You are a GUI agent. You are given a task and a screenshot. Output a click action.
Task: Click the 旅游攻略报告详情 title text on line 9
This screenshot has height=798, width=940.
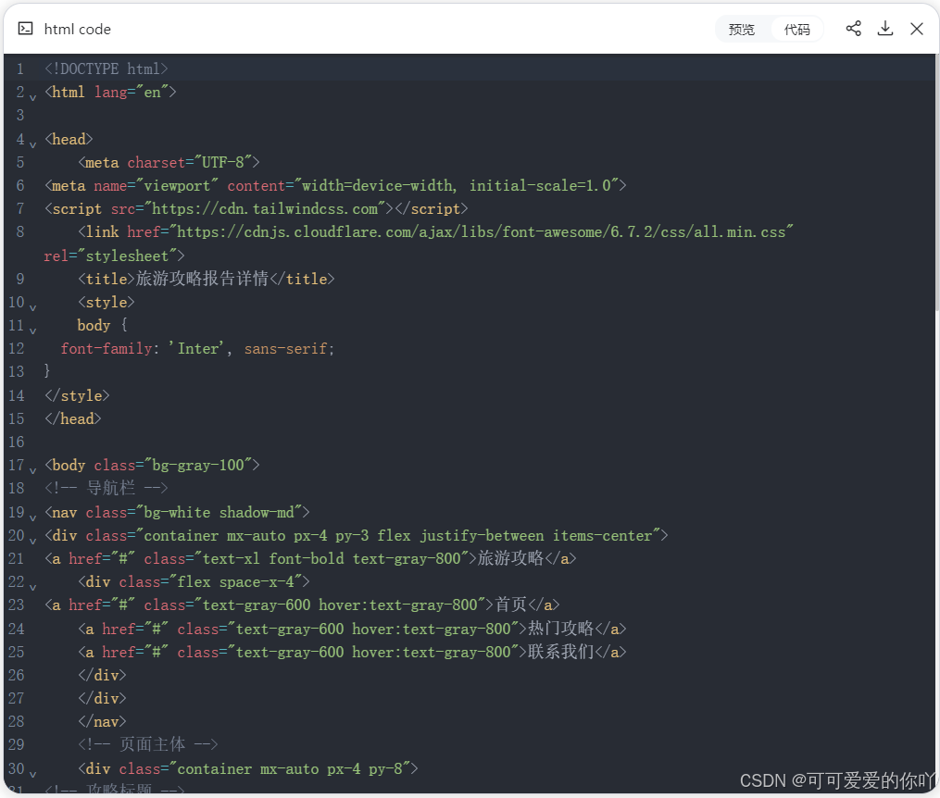pyautogui.click(x=206, y=278)
